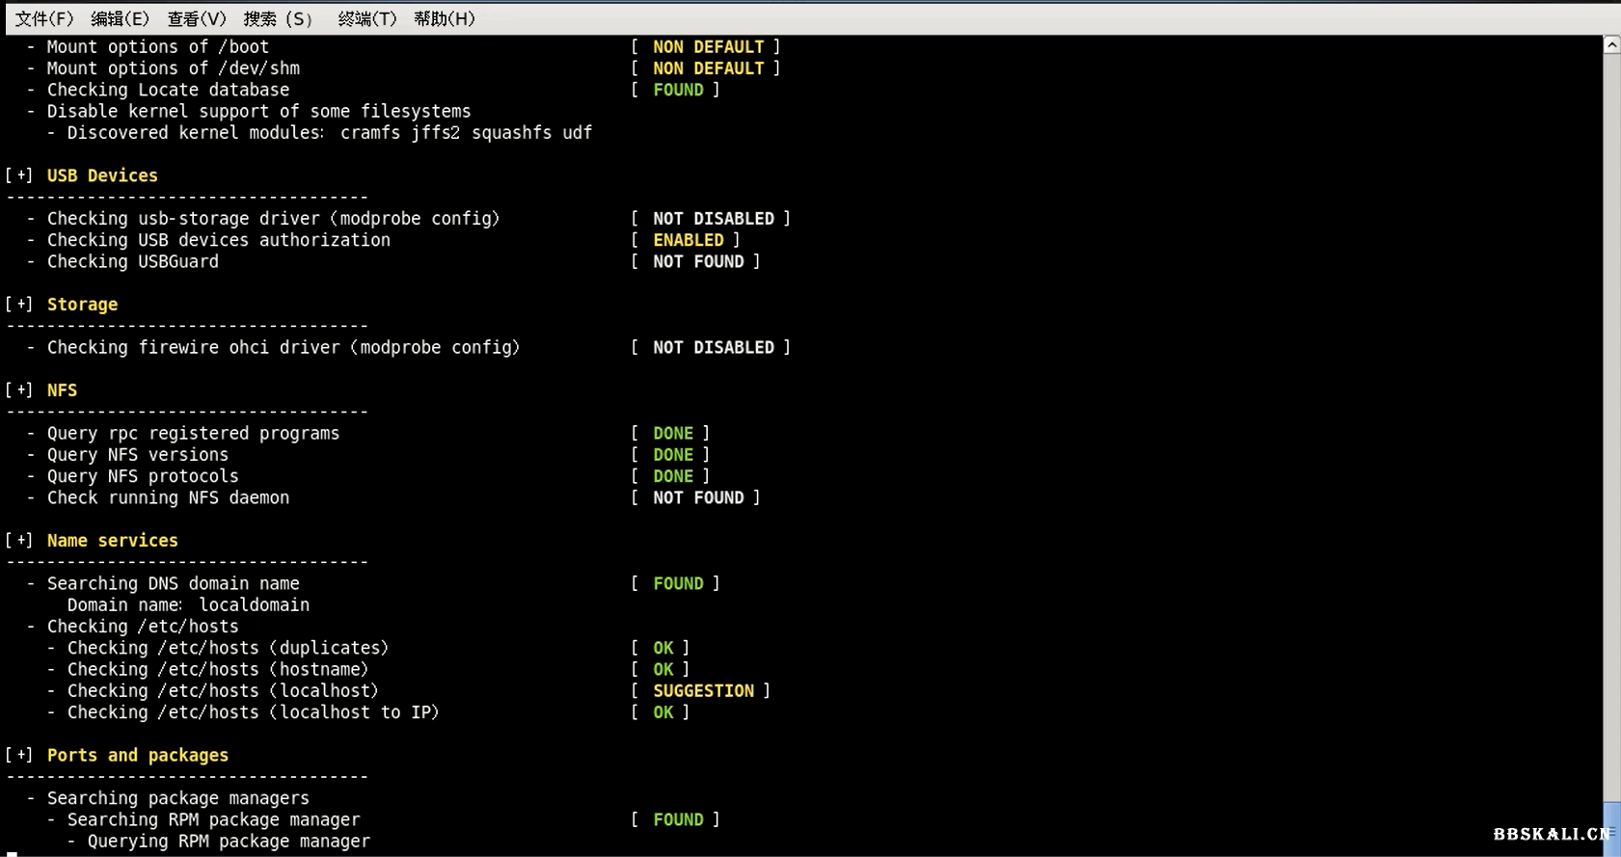The width and height of the screenshot is (1621, 857).
Task: Click the SUGGESTION status for /etc/hosts localhost
Action: 703,691
